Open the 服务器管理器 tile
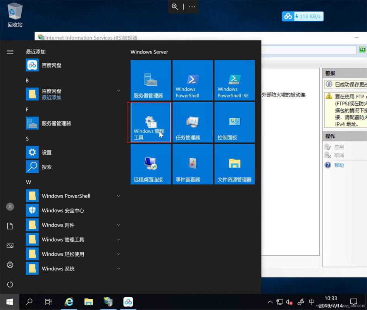Screen dimensions: 367x310 [150, 80]
